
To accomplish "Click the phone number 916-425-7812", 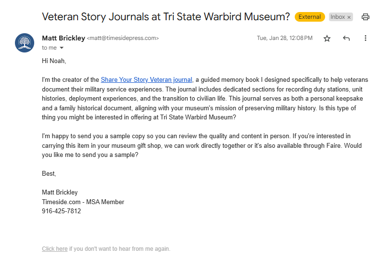I will 61,211.
